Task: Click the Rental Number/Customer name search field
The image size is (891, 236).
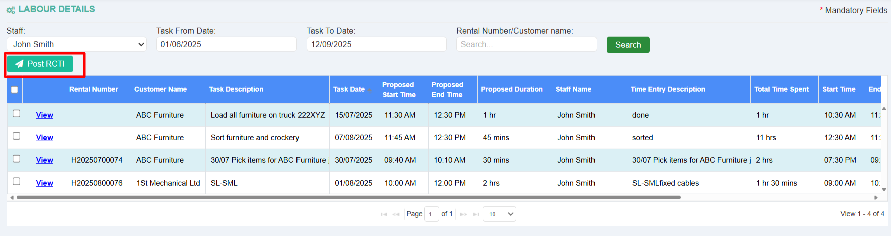Action: point(526,44)
